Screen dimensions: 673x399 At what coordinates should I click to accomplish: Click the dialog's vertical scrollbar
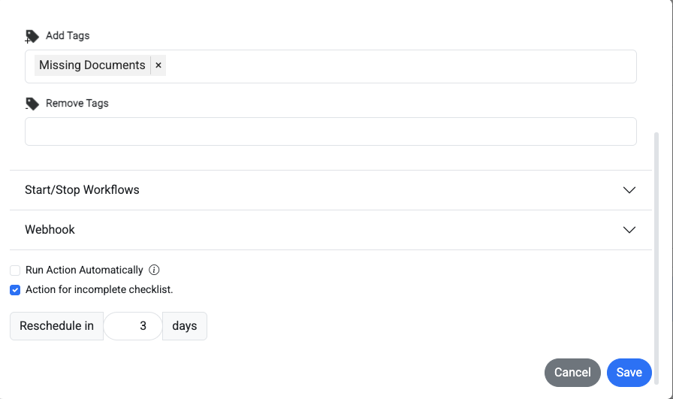click(x=656, y=258)
